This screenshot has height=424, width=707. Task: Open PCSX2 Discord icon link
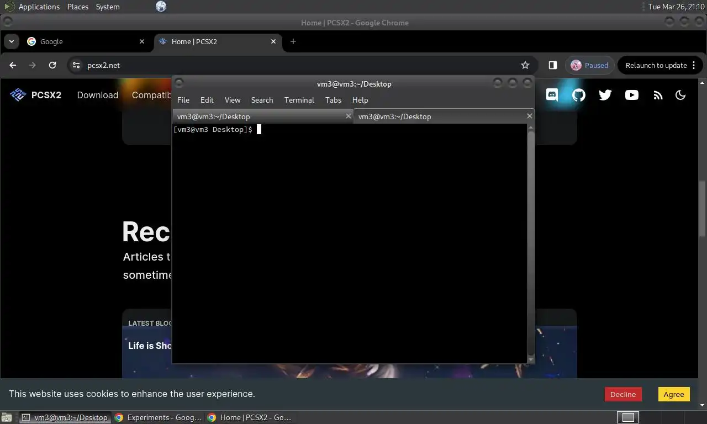coord(552,95)
